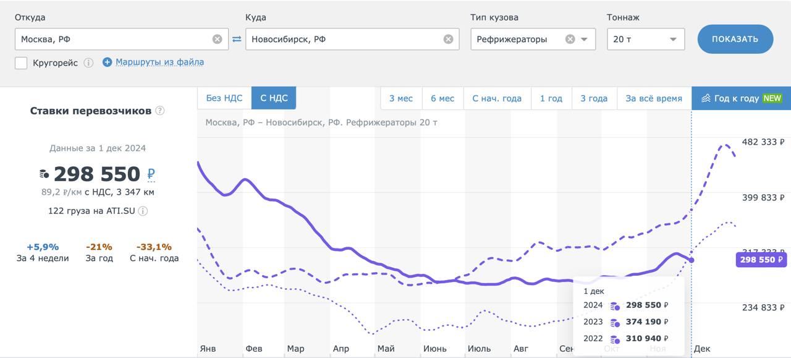
Task: Click the 89,2 ₽/км с НДС text
Action: [x=98, y=192]
